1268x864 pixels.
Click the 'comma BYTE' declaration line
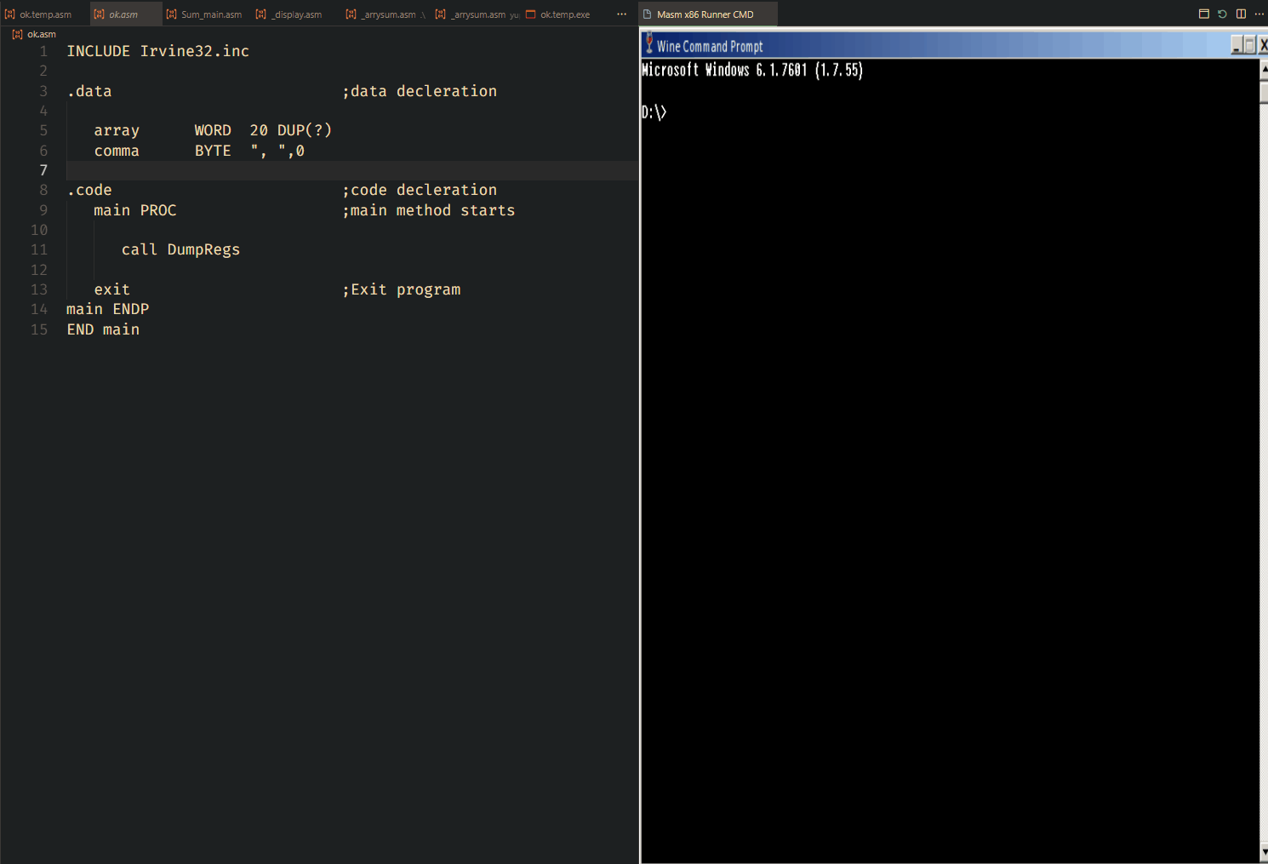199,151
